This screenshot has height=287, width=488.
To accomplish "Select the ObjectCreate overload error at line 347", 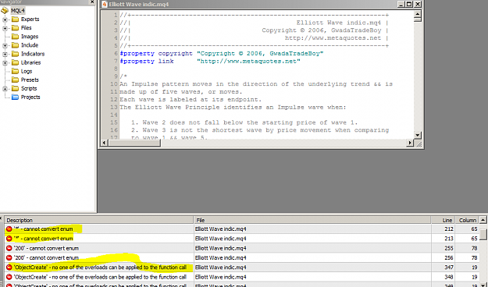I will (100, 268).
